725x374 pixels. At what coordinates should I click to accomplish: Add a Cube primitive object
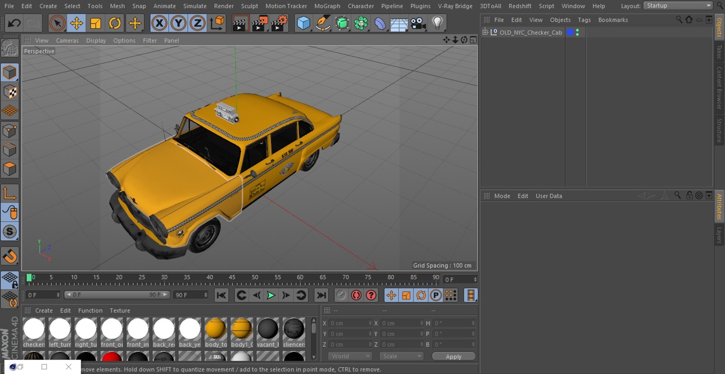(304, 23)
